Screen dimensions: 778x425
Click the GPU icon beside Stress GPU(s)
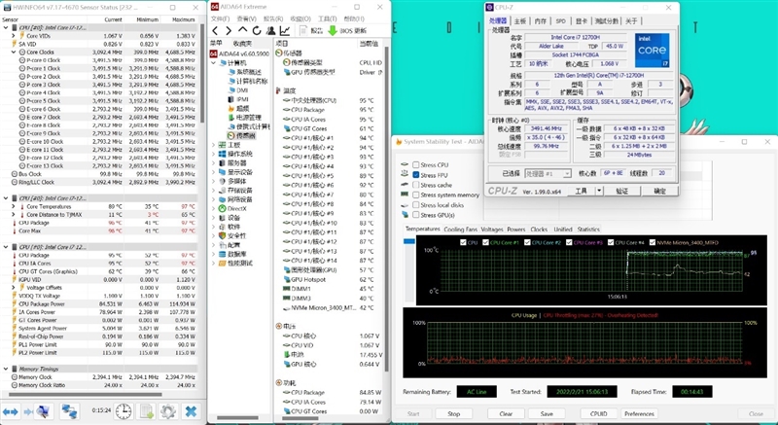coord(405,215)
